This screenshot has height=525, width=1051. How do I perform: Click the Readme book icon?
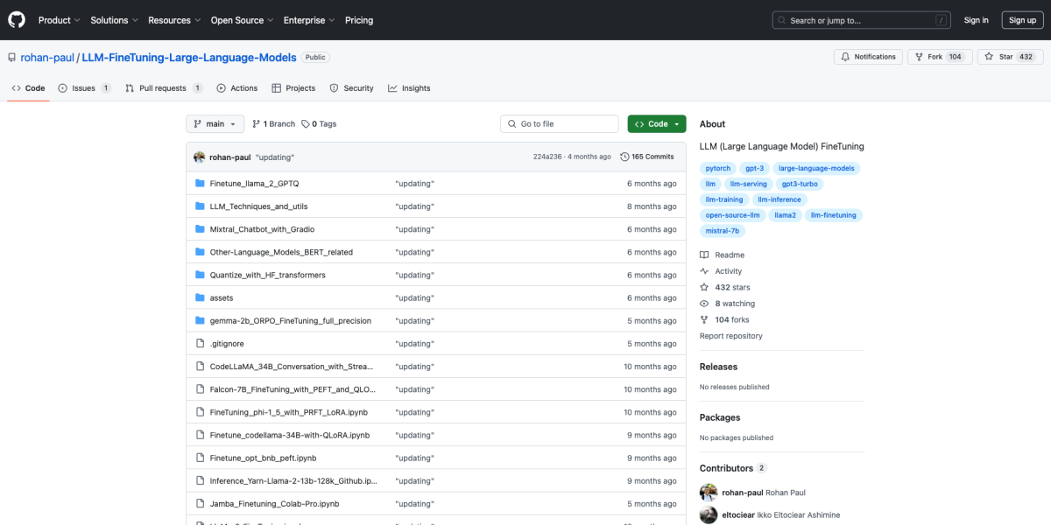(x=704, y=255)
